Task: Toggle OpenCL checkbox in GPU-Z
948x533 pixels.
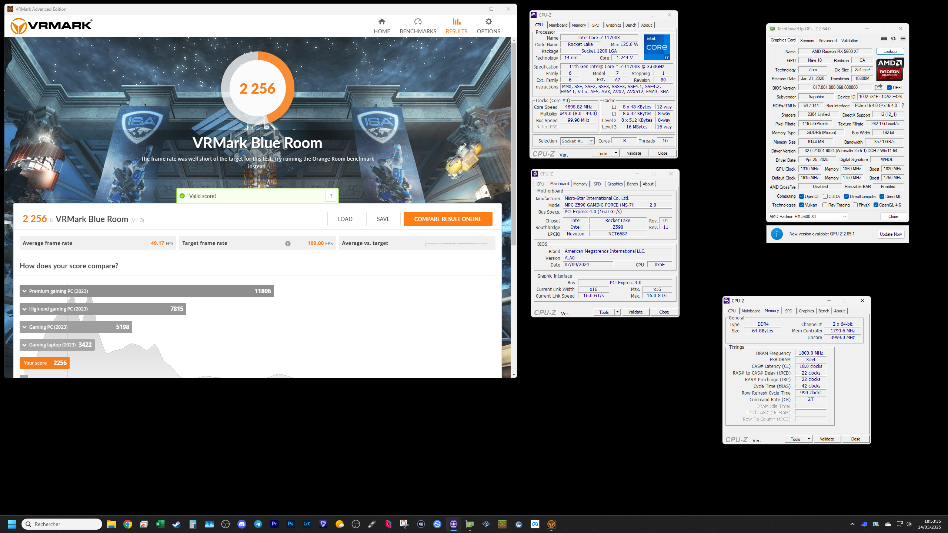Action: (801, 197)
